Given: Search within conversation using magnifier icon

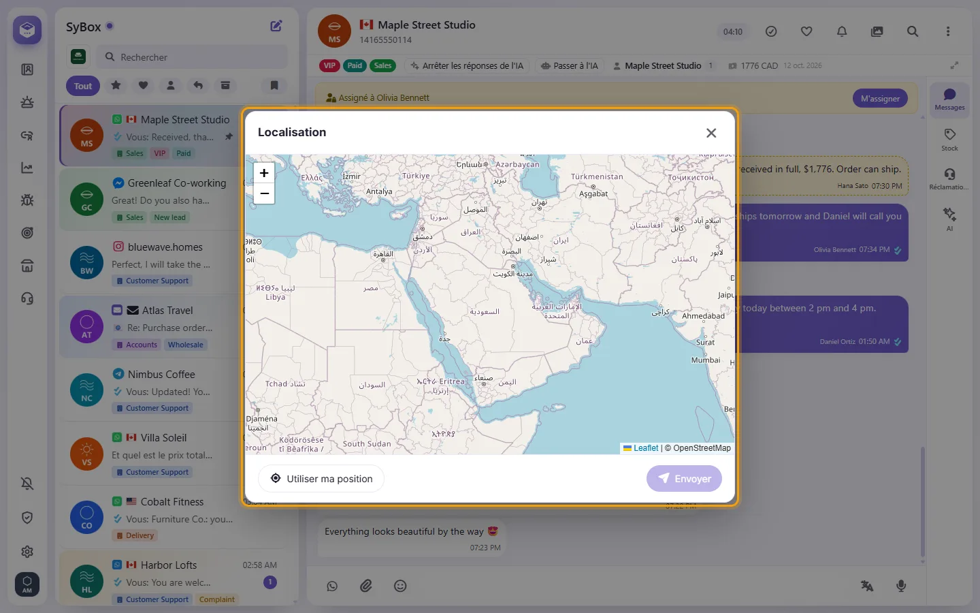Looking at the screenshot, I should (913, 31).
